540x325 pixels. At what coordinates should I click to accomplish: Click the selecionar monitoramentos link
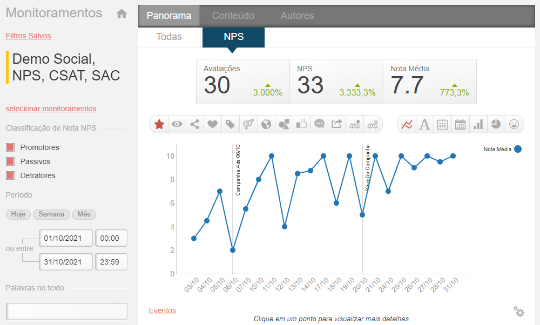[51, 109]
